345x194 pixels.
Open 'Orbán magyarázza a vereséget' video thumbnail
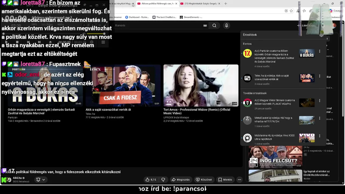(x=45, y=85)
